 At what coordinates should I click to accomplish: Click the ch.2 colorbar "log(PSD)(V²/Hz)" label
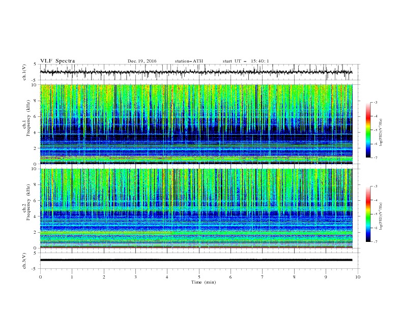(381, 216)
